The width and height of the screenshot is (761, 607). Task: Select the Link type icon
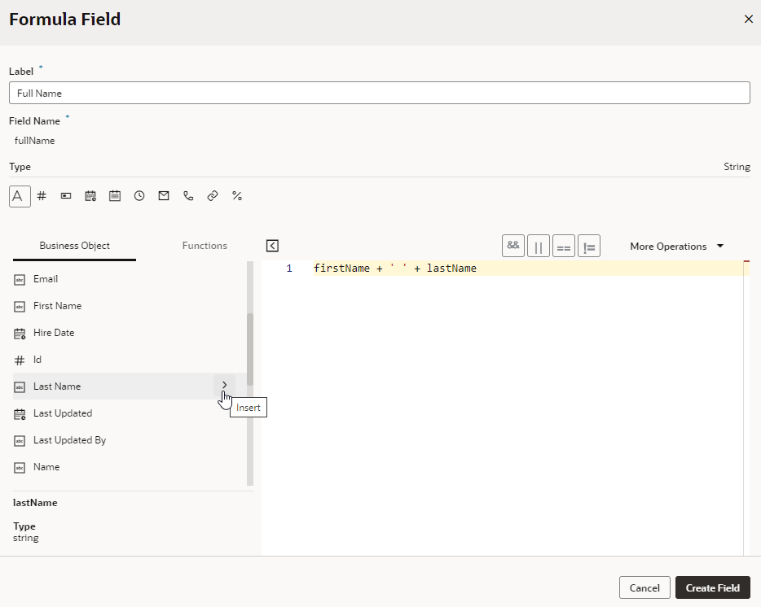click(213, 195)
